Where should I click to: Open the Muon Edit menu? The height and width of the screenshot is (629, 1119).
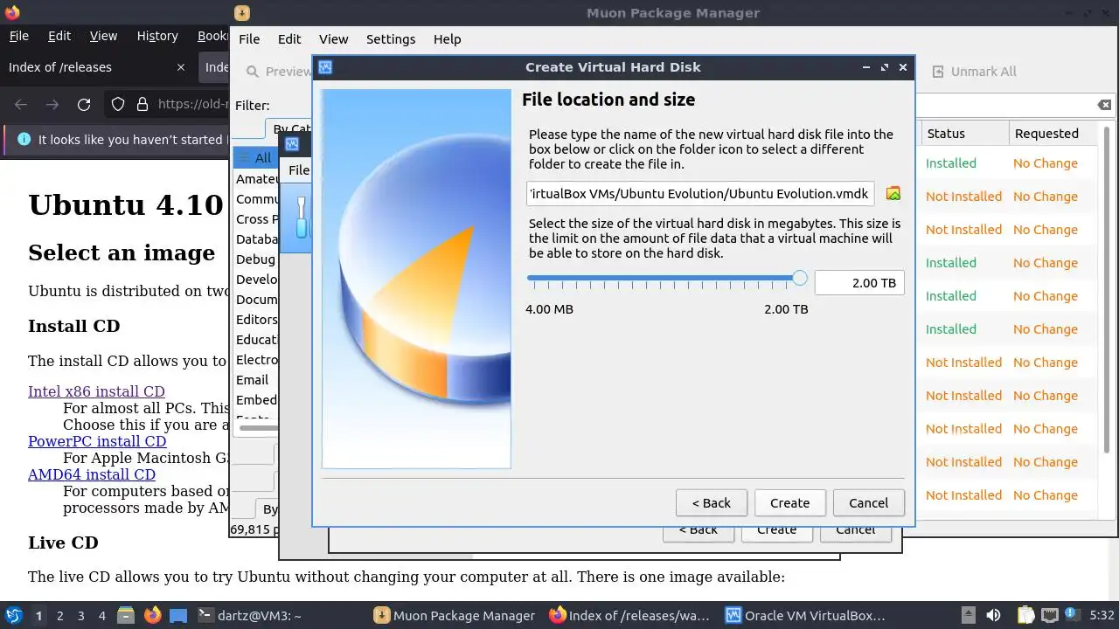pos(289,39)
